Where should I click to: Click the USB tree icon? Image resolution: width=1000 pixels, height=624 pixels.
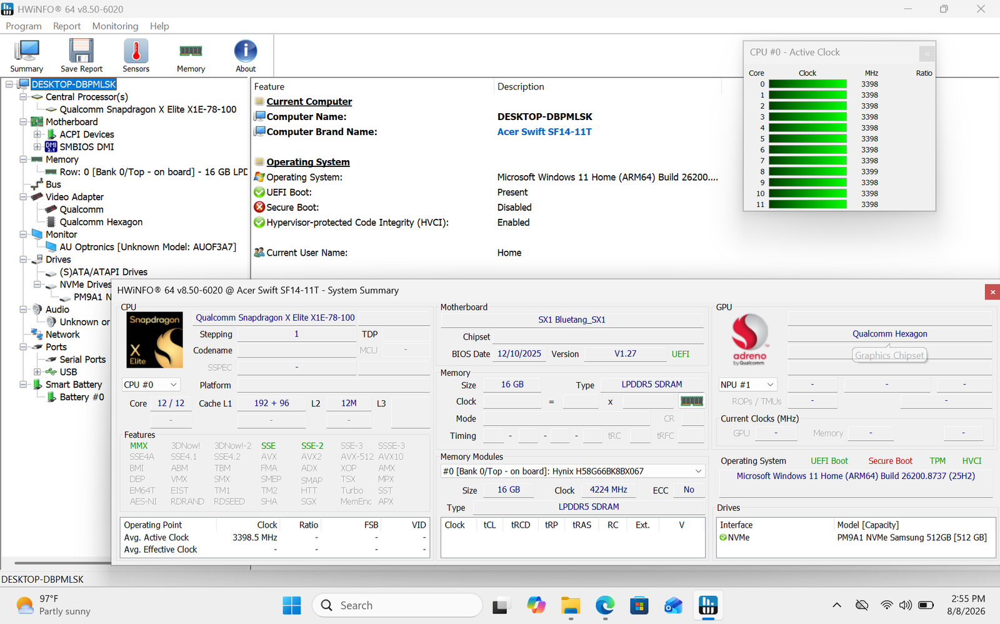point(51,372)
